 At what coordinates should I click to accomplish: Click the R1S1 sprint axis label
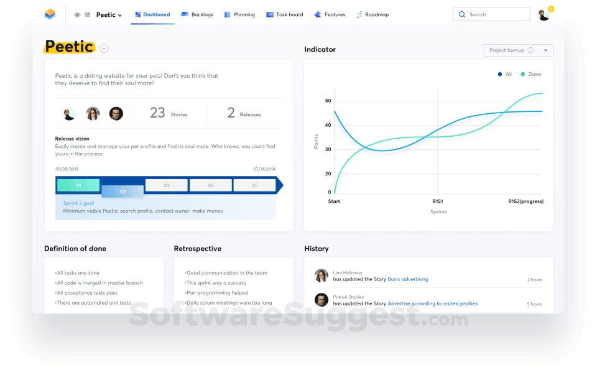pos(437,201)
